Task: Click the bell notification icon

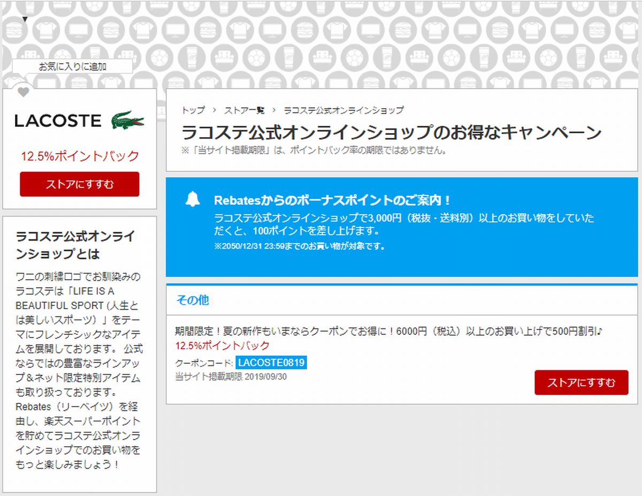Action: point(193,199)
